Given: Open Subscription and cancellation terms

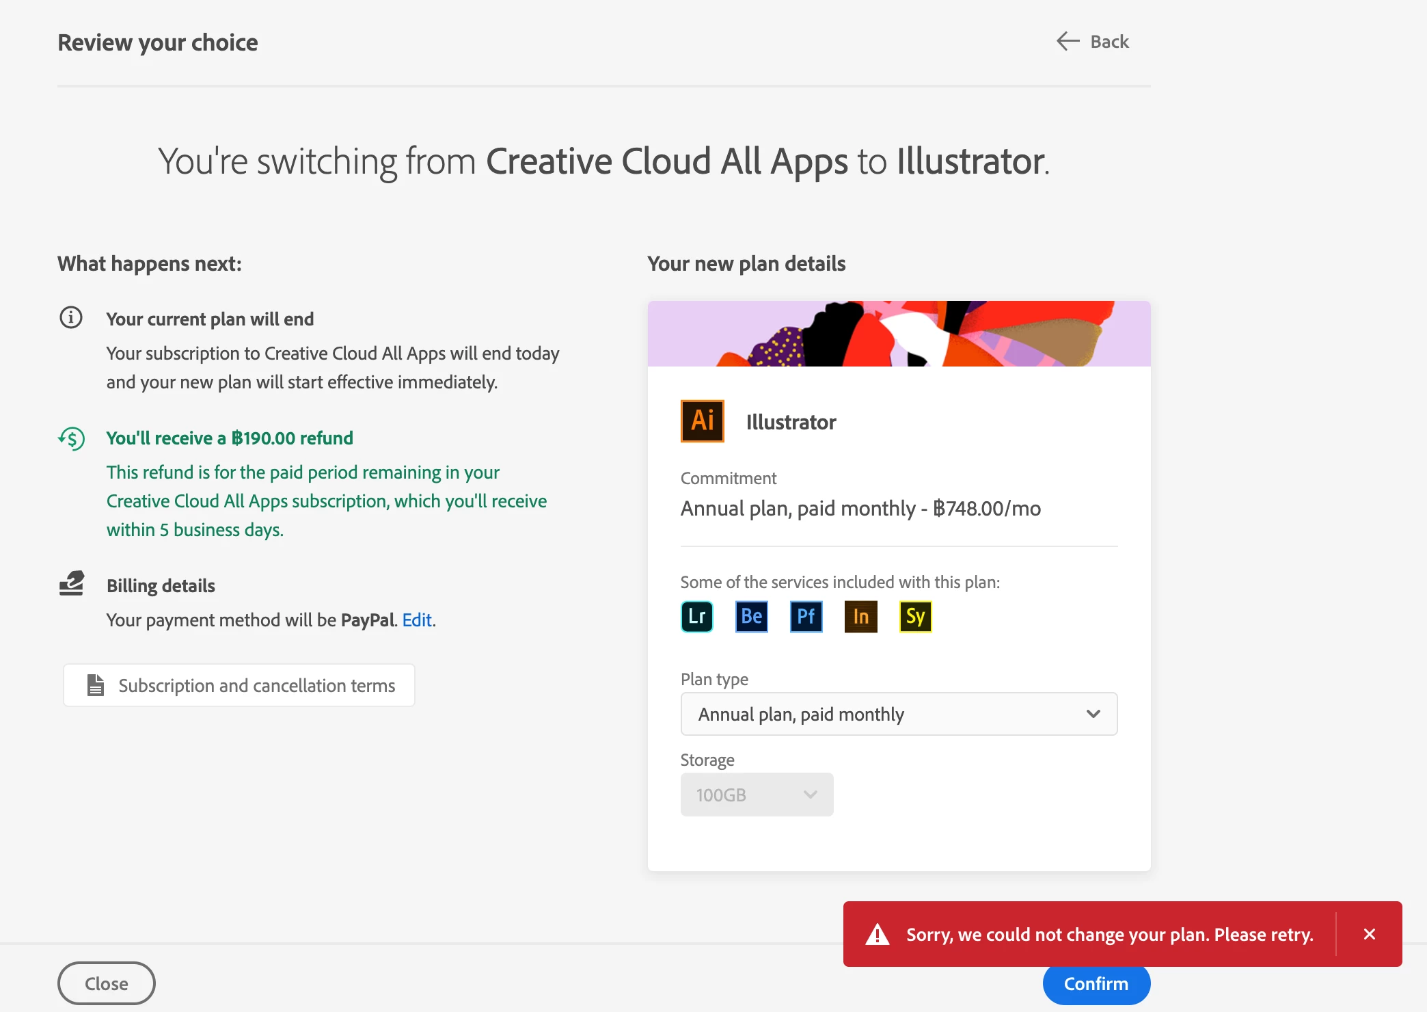Looking at the screenshot, I should tap(239, 685).
